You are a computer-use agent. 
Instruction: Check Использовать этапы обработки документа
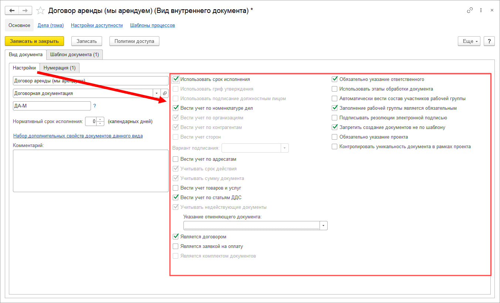pos(335,89)
